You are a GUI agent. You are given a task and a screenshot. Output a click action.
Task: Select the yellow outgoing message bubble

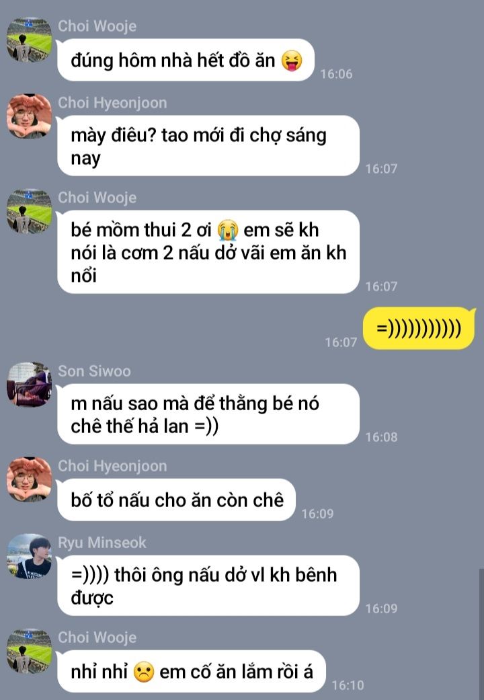pyautogui.click(x=418, y=328)
